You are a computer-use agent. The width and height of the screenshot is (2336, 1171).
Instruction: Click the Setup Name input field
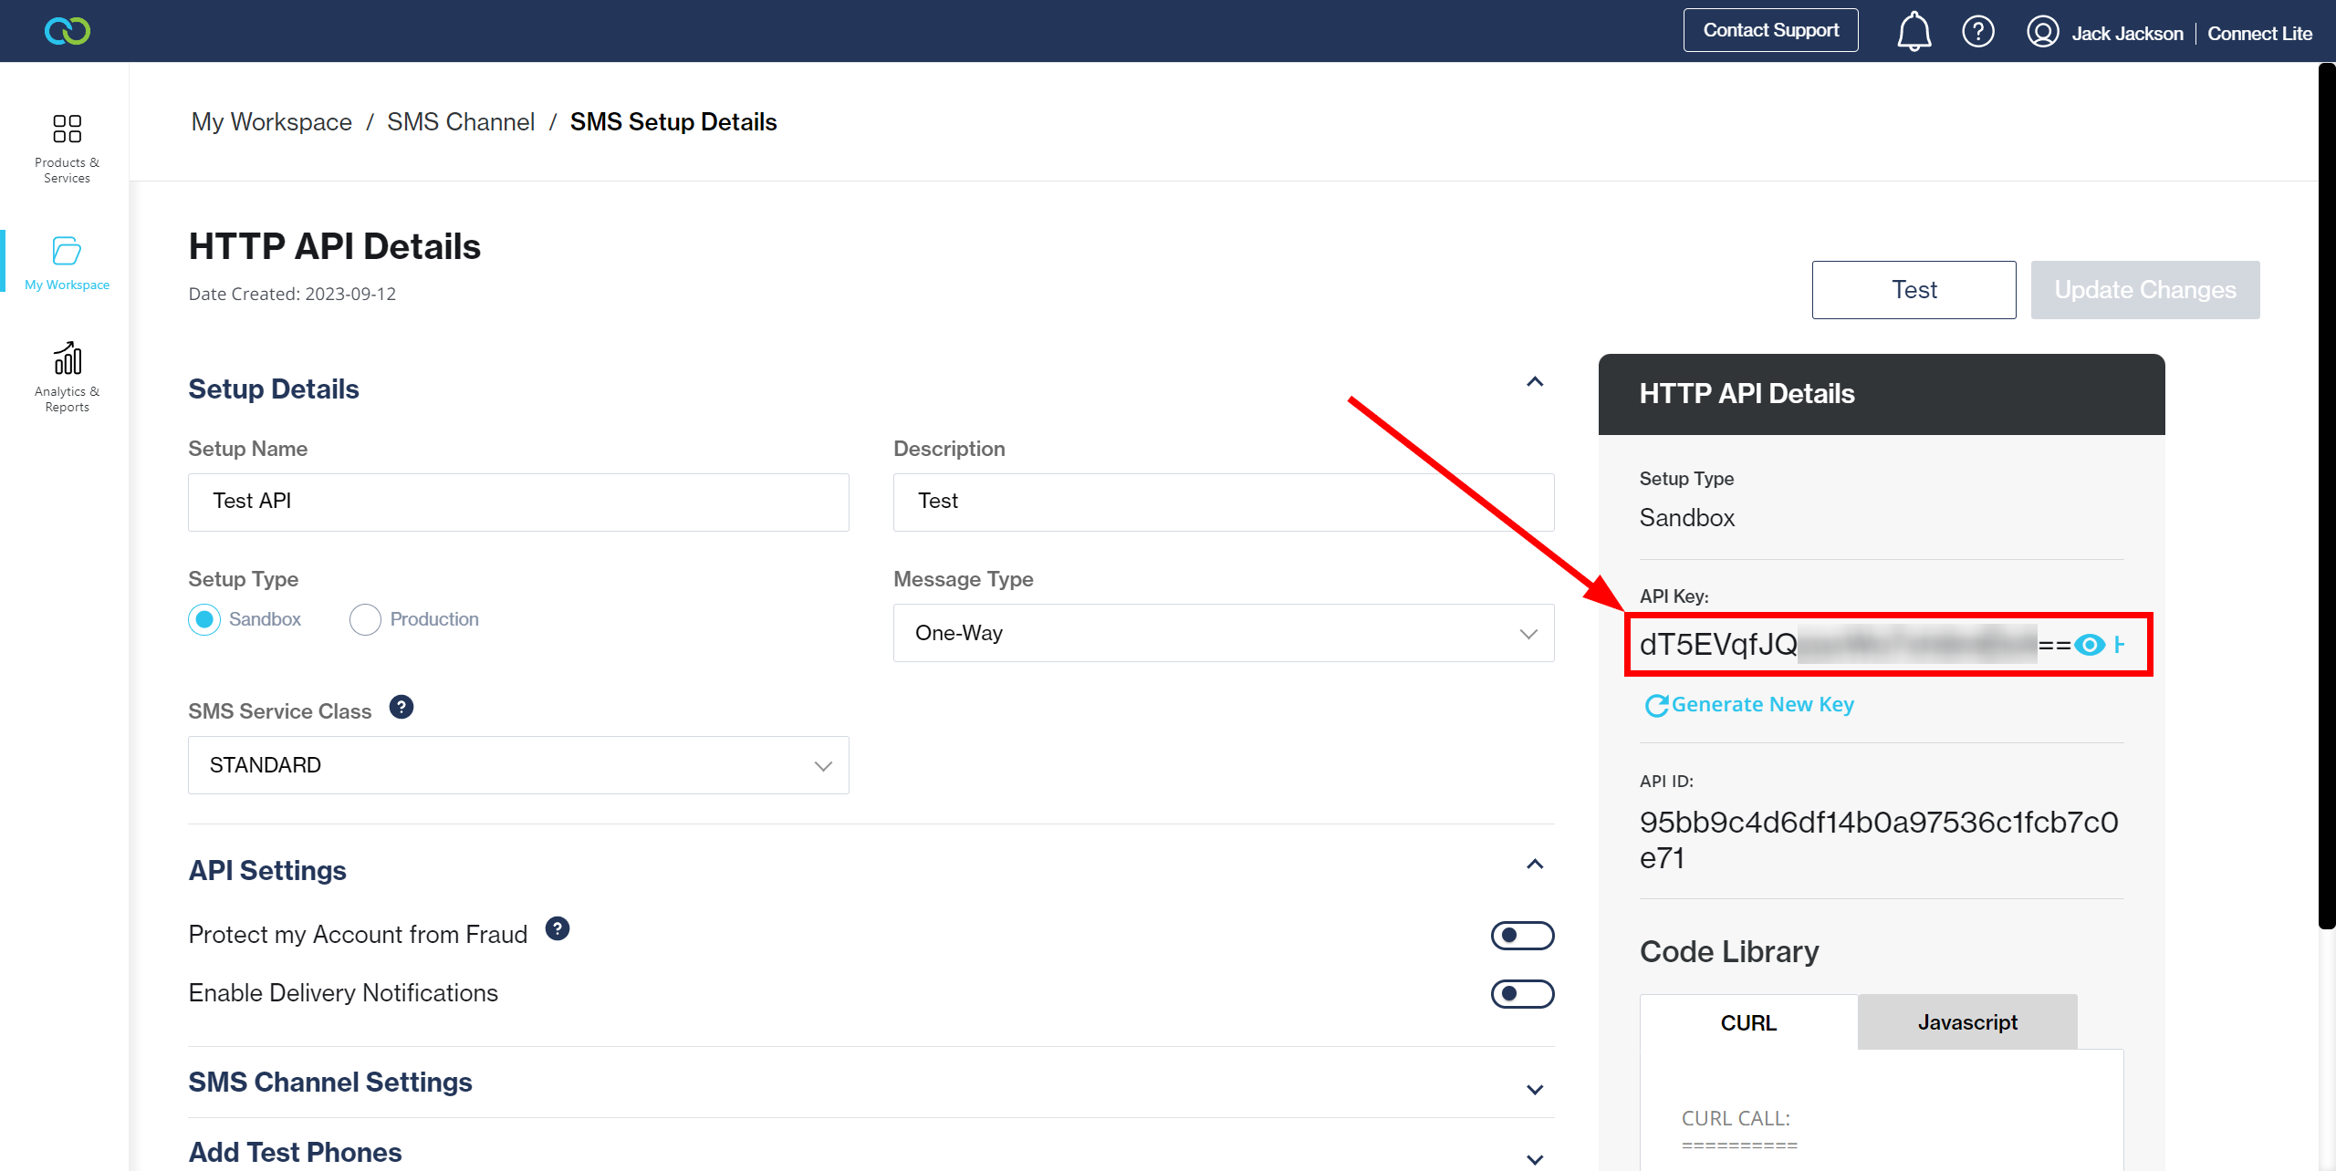pyautogui.click(x=518, y=501)
